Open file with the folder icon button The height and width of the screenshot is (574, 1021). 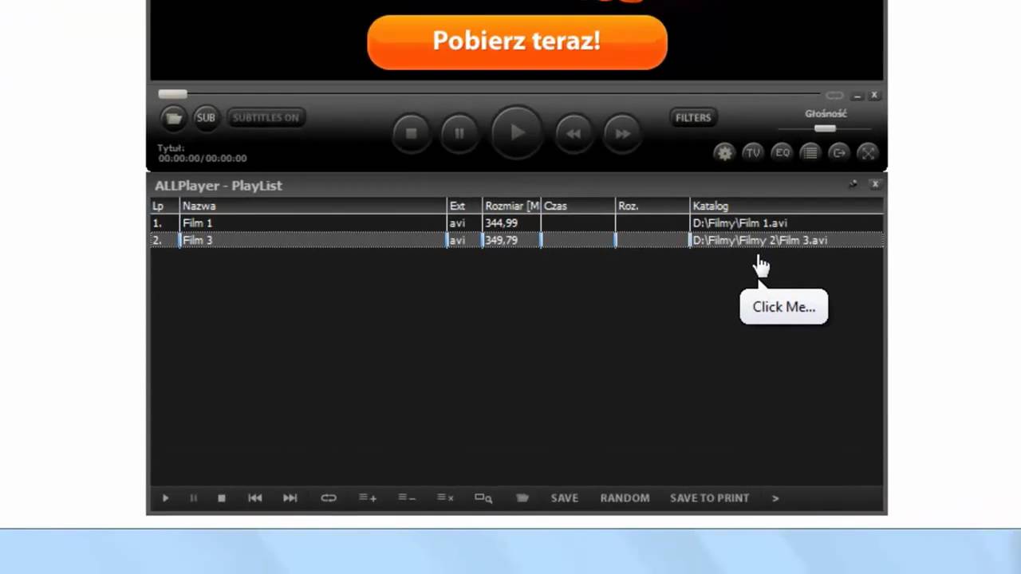tap(173, 118)
